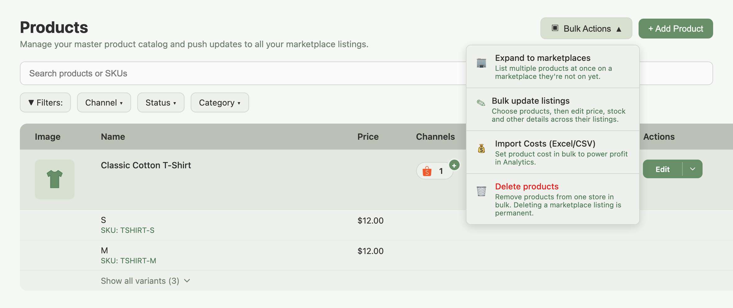Screen dimensions: 733x308
Task: Click the Name column header
Action: click(113, 137)
